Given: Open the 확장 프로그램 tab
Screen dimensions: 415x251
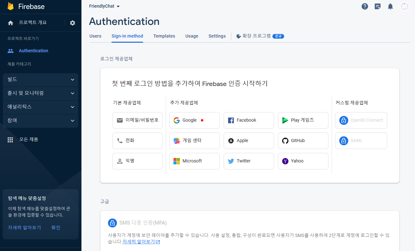Looking at the screenshot, I should point(260,36).
